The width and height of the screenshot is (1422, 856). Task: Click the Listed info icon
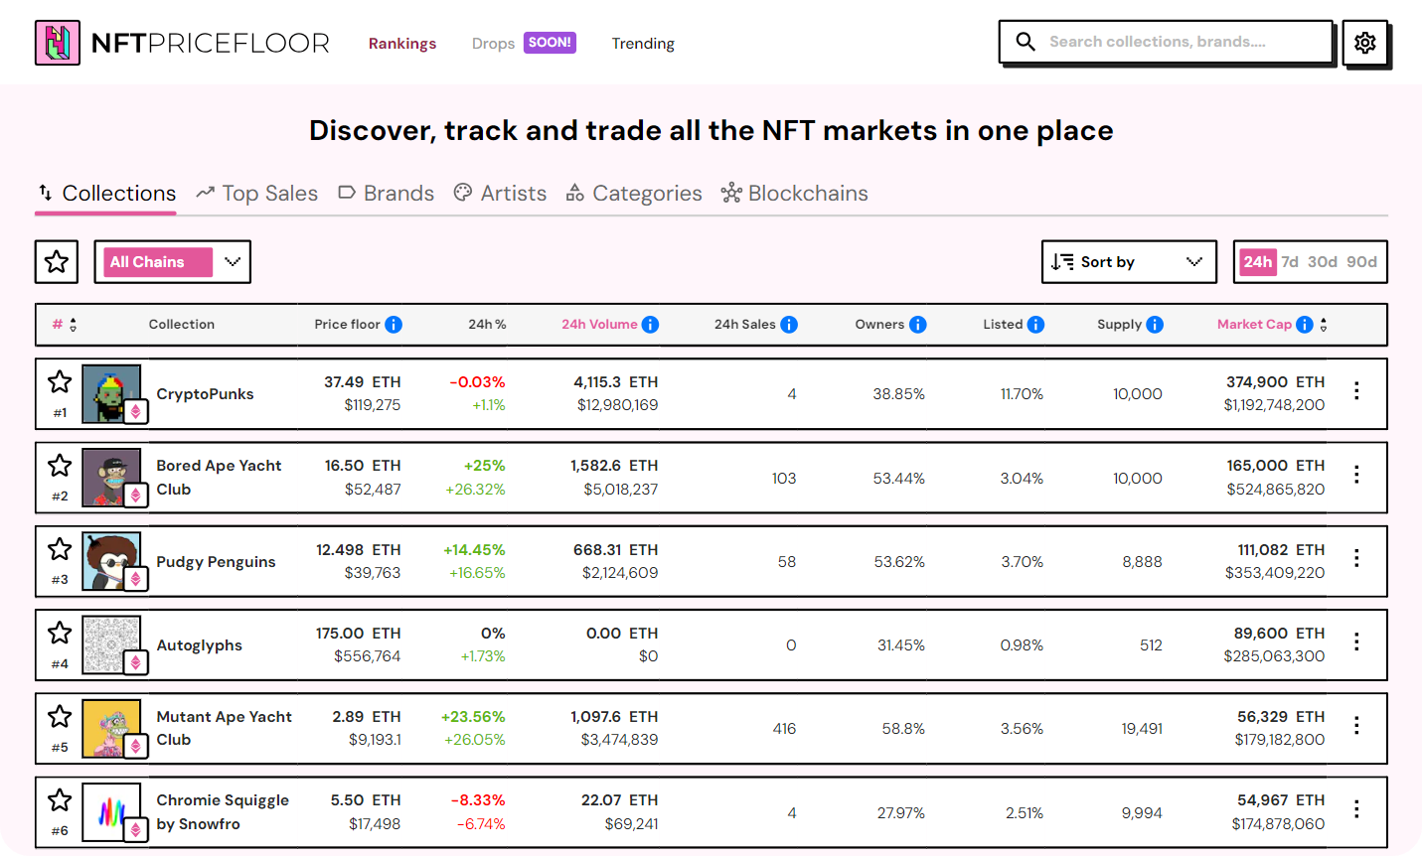(1036, 325)
